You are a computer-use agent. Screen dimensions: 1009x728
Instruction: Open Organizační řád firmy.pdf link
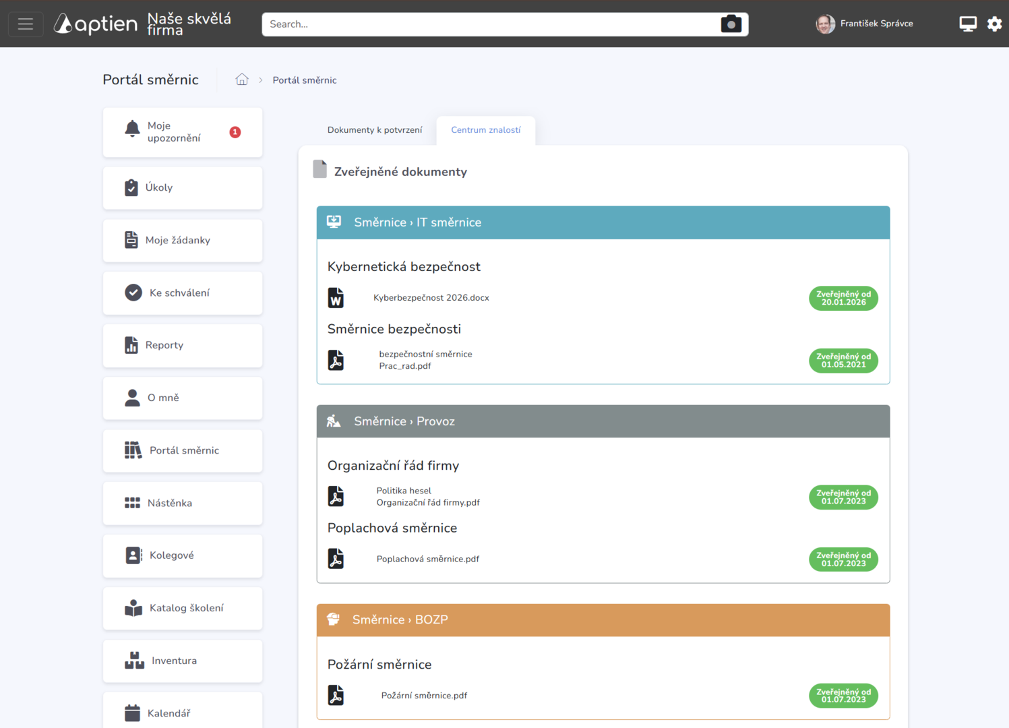click(x=427, y=502)
